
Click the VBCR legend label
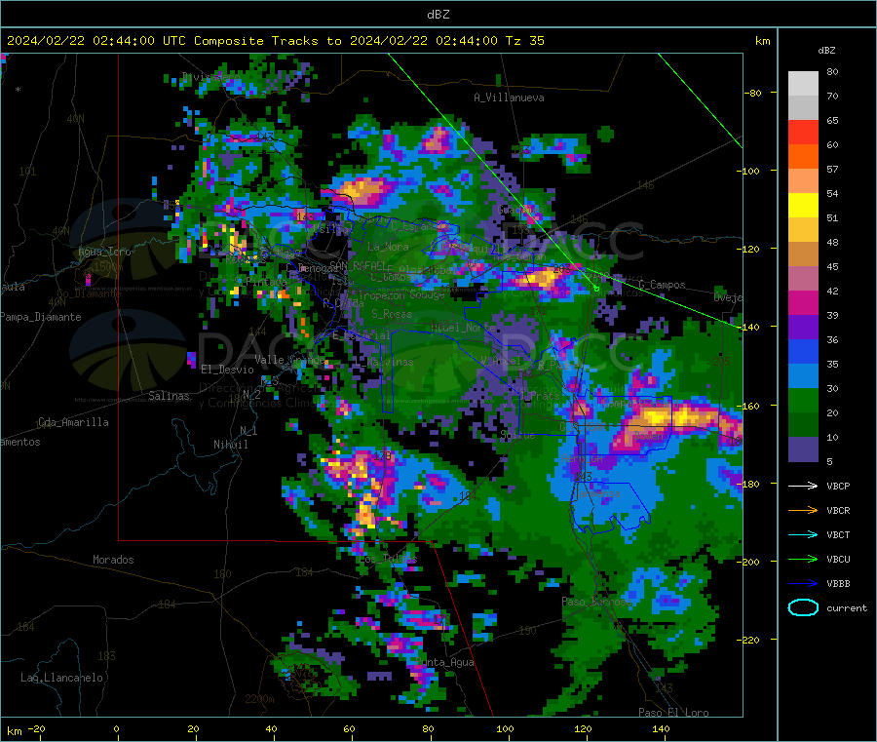point(838,510)
